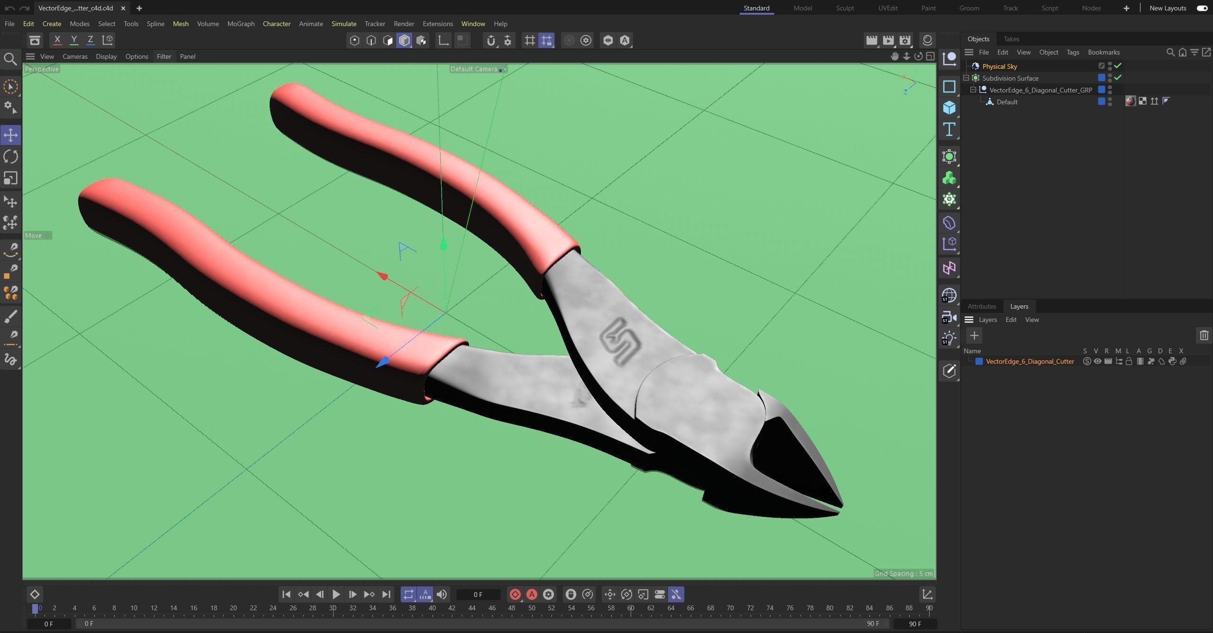Toggle Subdivision Surface enable checkmark
The image size is (1213, 633).
click(x=1118, y=77)
